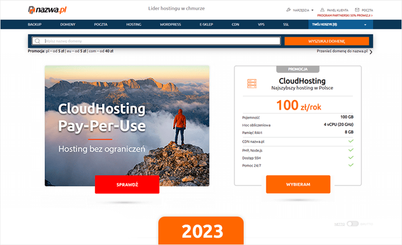Open the Backup menu

point(35,24)
